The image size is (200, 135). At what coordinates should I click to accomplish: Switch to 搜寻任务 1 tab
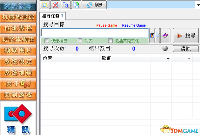click(x=53, y=16)
